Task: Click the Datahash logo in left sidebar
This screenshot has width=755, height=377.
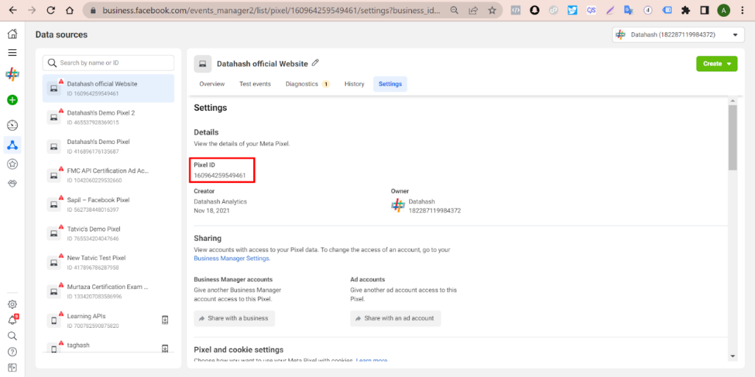Action: pyautogui.click(x=13, y=74)
